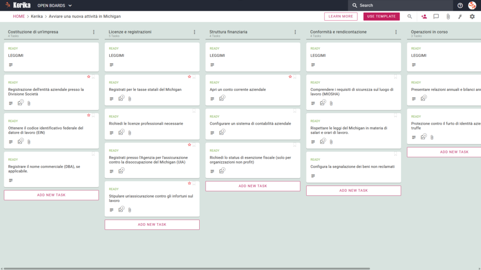Toggle star on tasse statali del Michigan card

coord(189,77)
